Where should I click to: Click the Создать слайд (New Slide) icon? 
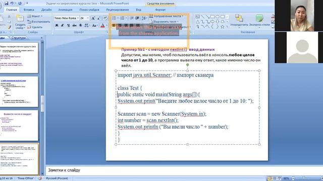pos(20,19)
